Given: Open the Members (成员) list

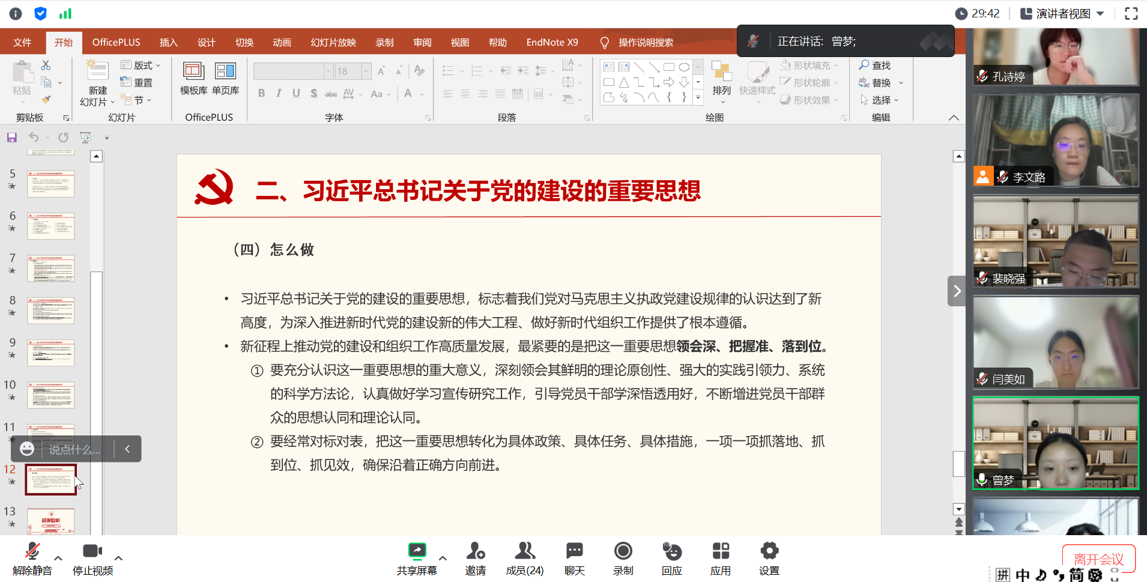Looking at the screenshot, I should pos(524,551).
